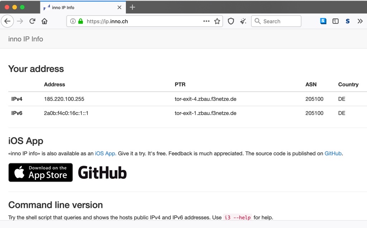Expand the toolbar overflow chevron
Viewport: 367px width, 228px height.
[x=360, y=21]
